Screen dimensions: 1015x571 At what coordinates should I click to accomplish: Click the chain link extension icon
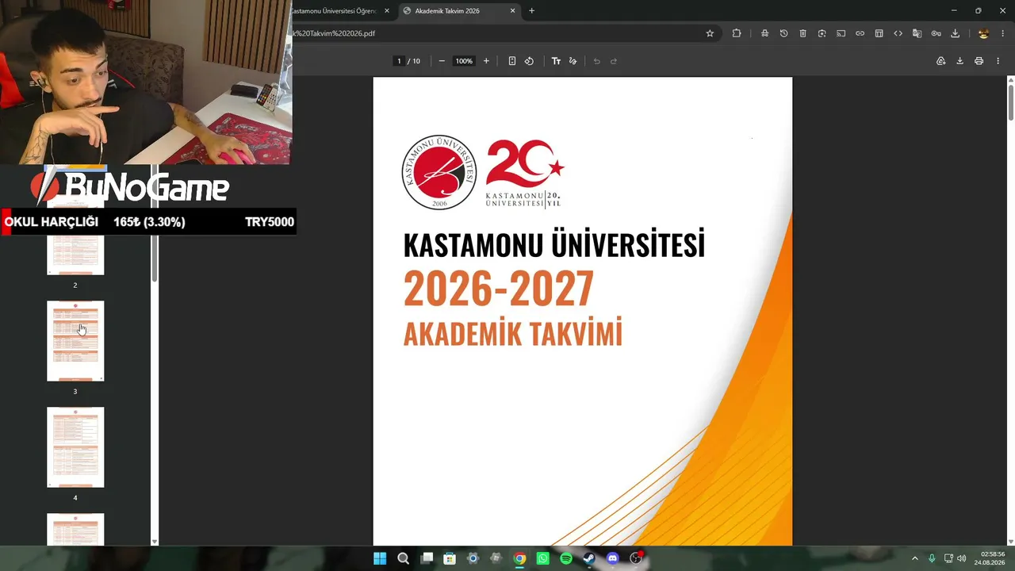point(860,33)
